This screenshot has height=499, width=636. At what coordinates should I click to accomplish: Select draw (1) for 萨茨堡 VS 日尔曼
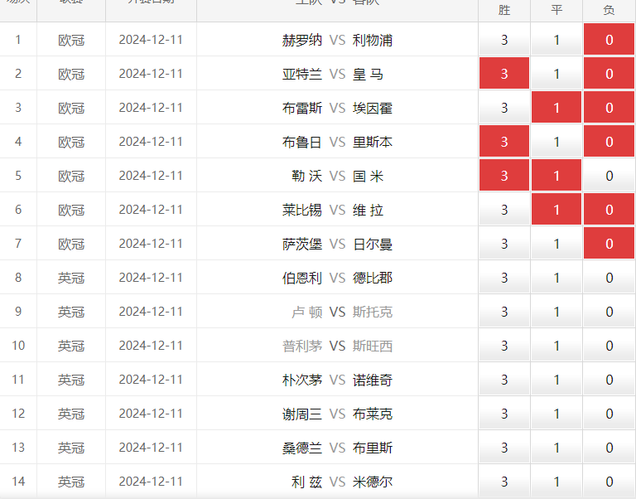556,243
